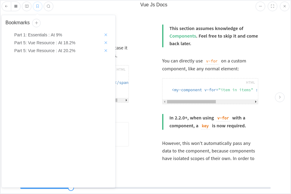Add a new bookmark with plus button
Image resolution: width=291 pixels, height=194 pixels.
[x=36, y=23]
